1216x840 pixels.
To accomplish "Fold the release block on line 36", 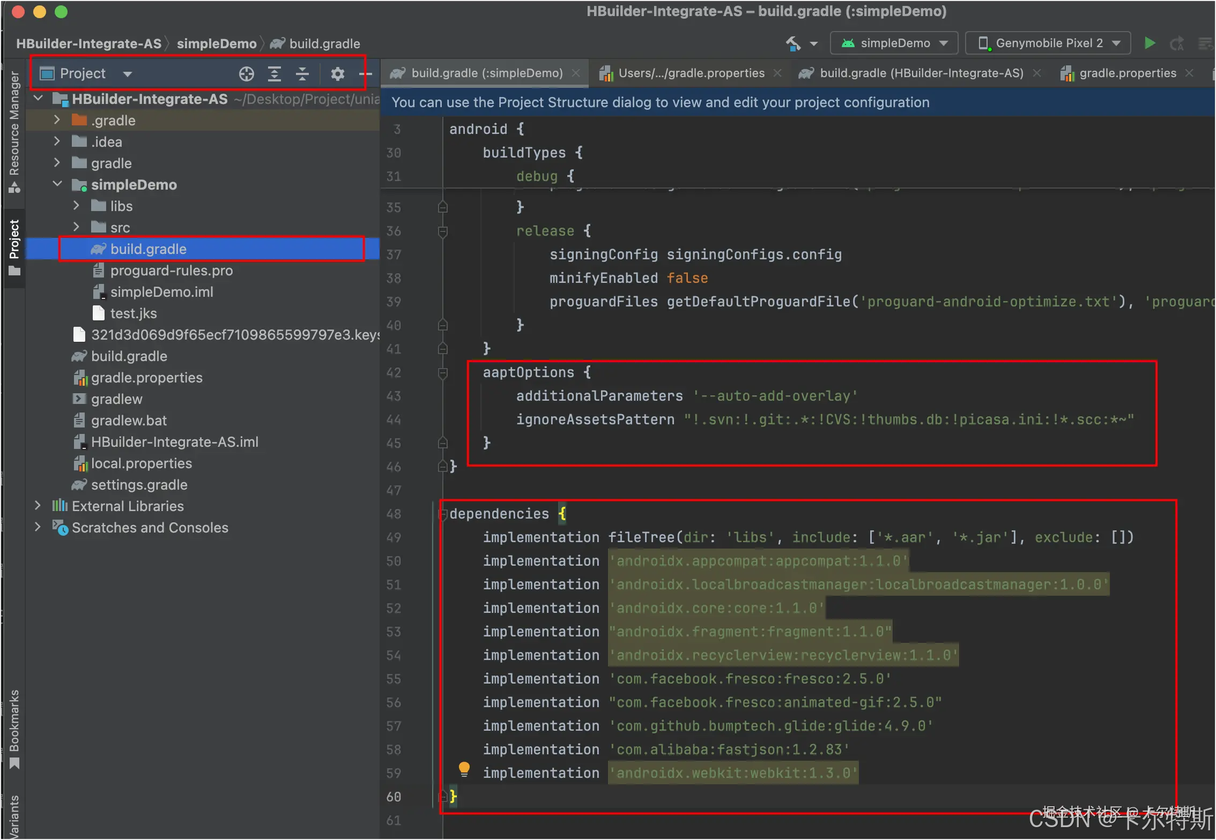I will coord(443,231).
